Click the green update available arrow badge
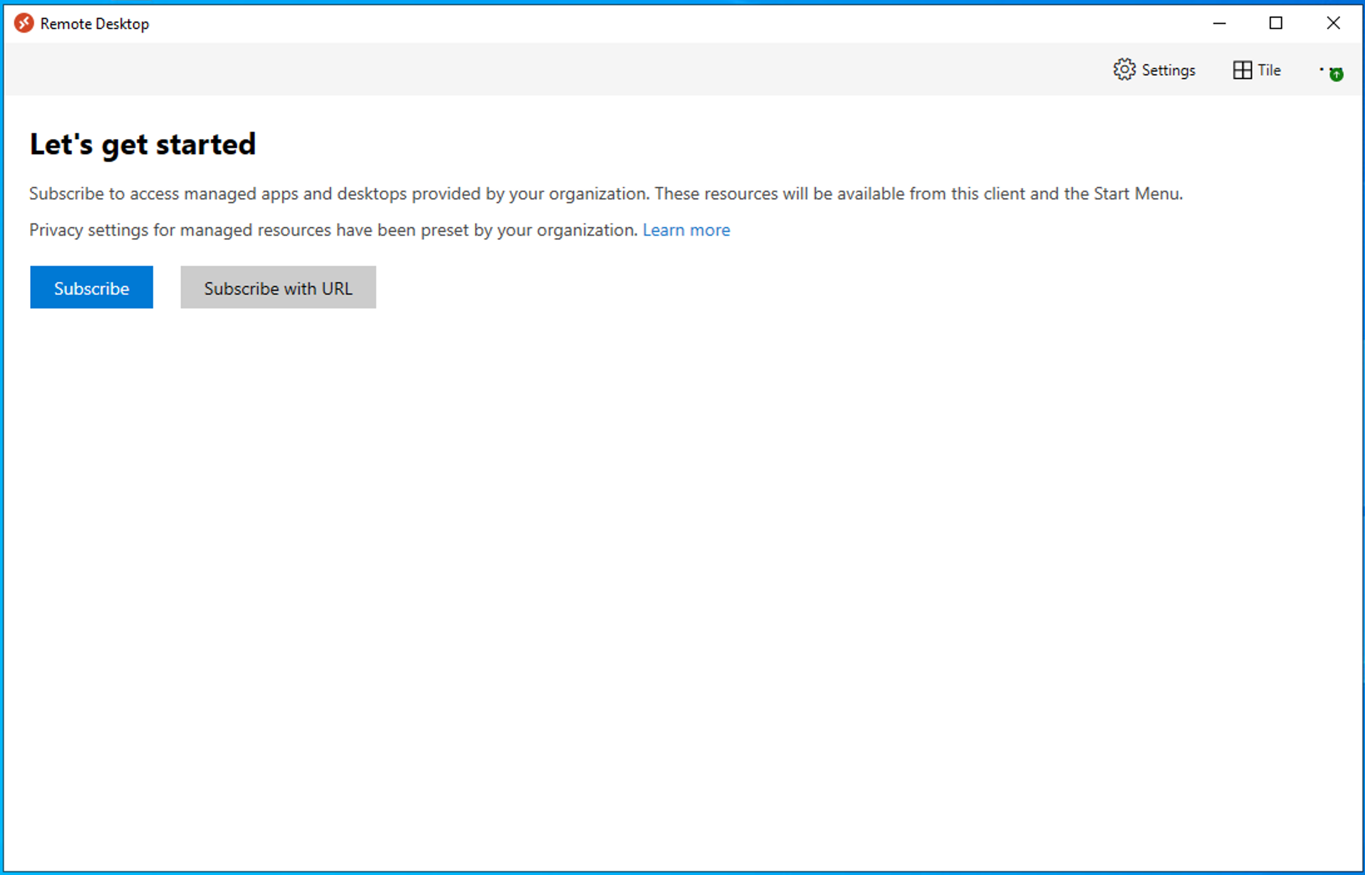This screenshot has height=875, width=1365. (x=1336, y=75)
